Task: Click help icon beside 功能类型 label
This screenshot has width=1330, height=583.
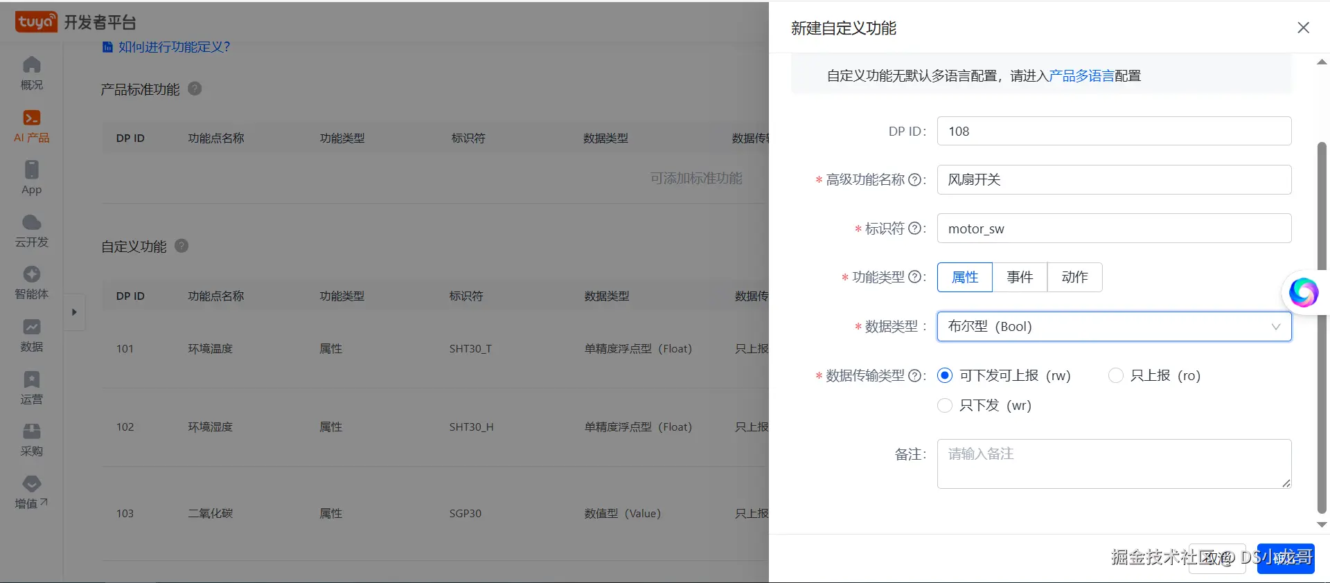Action: coord(914,277)
